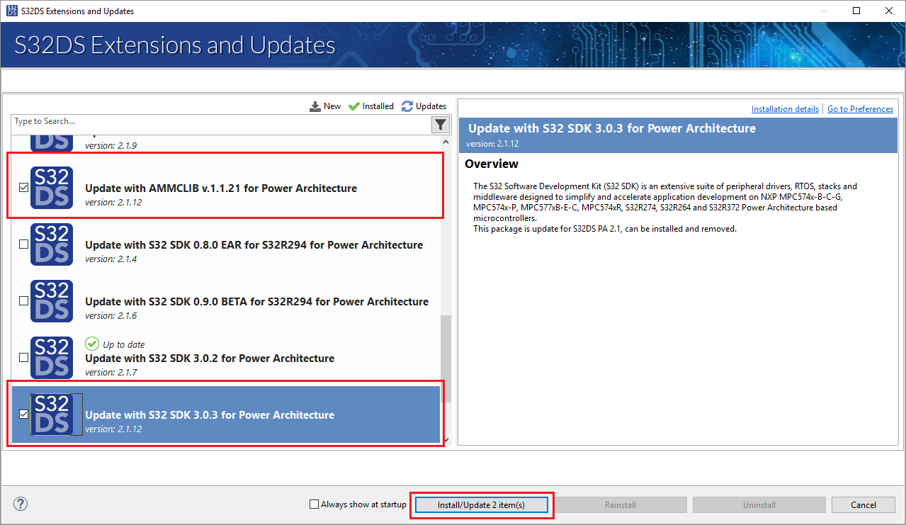Enable Always show at startup
906x525 pixels.
pyautogui.click(x=312, y=504)
